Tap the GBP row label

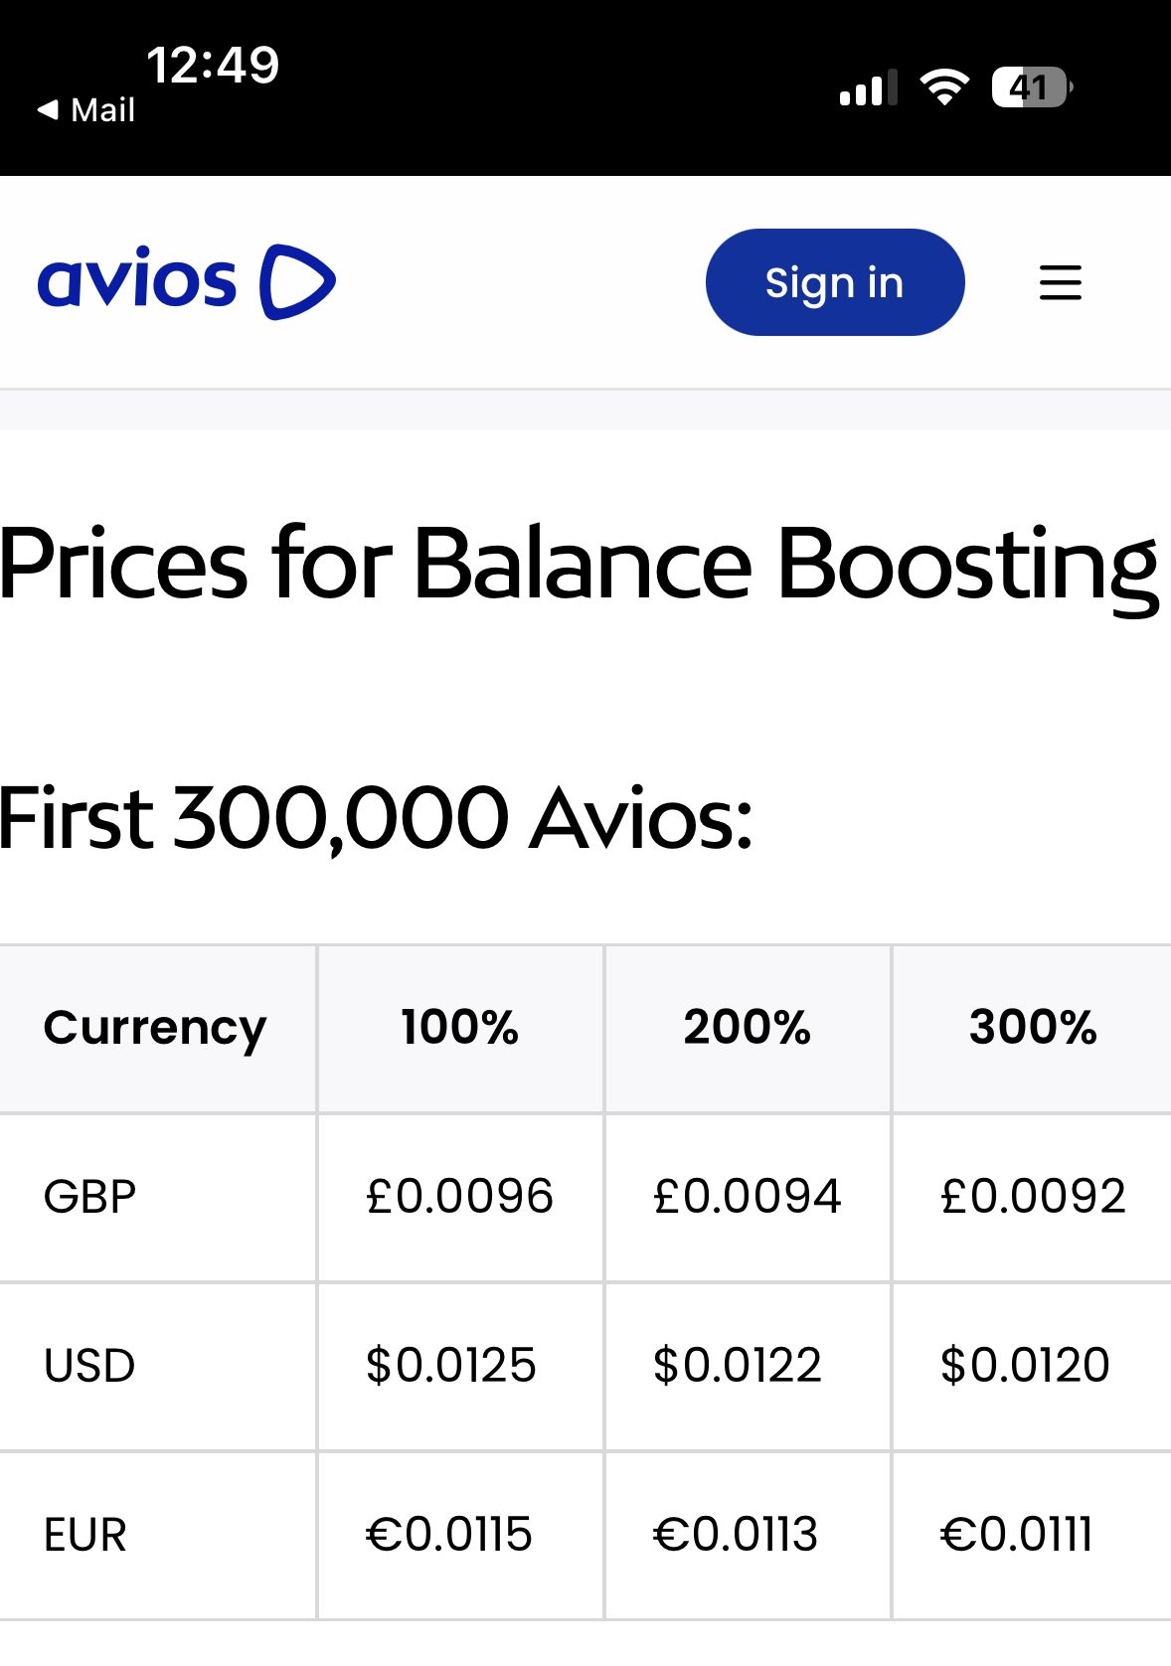tap(89, 1197)
